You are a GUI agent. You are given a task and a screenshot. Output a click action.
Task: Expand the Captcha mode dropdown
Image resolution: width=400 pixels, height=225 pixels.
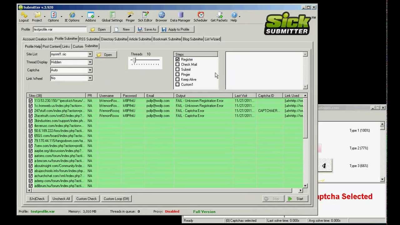point(90,70)
